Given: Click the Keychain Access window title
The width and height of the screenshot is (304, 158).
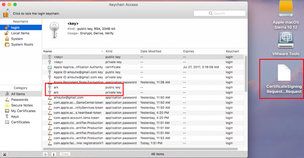Looking at the screenshot, I should tap(123, 5).
